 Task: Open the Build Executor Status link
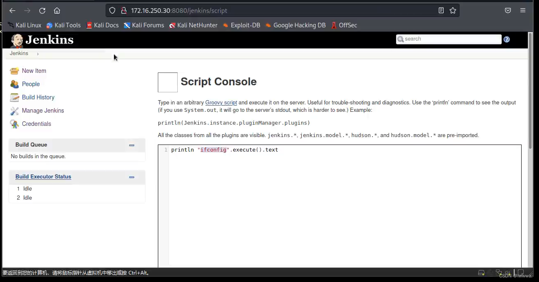[43, 176]
